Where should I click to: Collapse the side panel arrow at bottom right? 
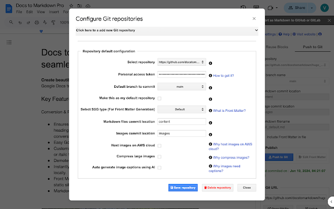(x=331, y=202)
